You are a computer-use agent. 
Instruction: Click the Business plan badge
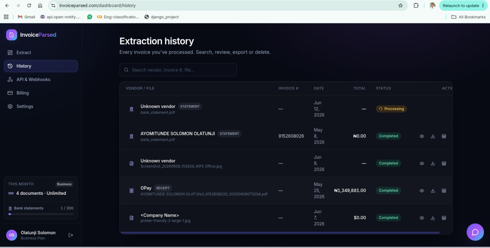[x=64, y=184]
